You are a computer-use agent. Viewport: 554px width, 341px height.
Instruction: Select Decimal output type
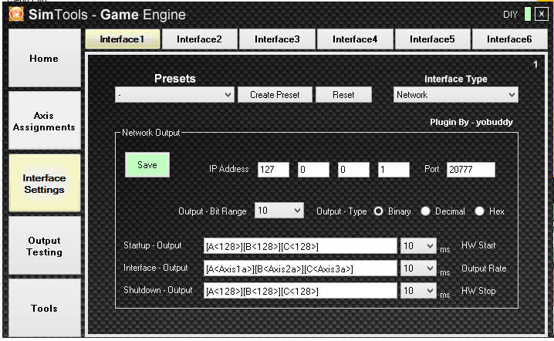click(426, 211)
